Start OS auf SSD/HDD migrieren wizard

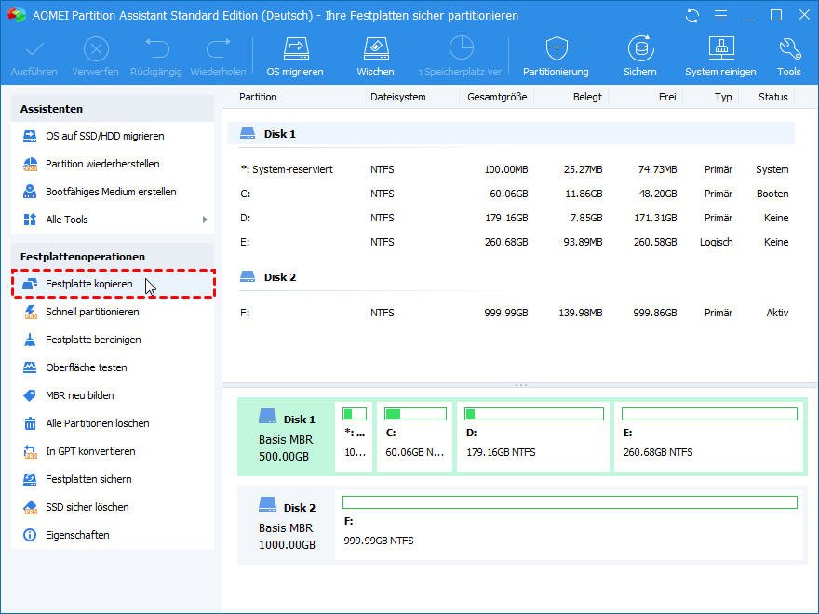pyautogui.click(x=104, y=136)
